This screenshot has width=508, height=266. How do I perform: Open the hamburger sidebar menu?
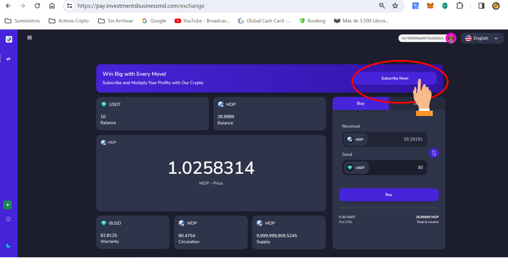click(x=29, y=38)
